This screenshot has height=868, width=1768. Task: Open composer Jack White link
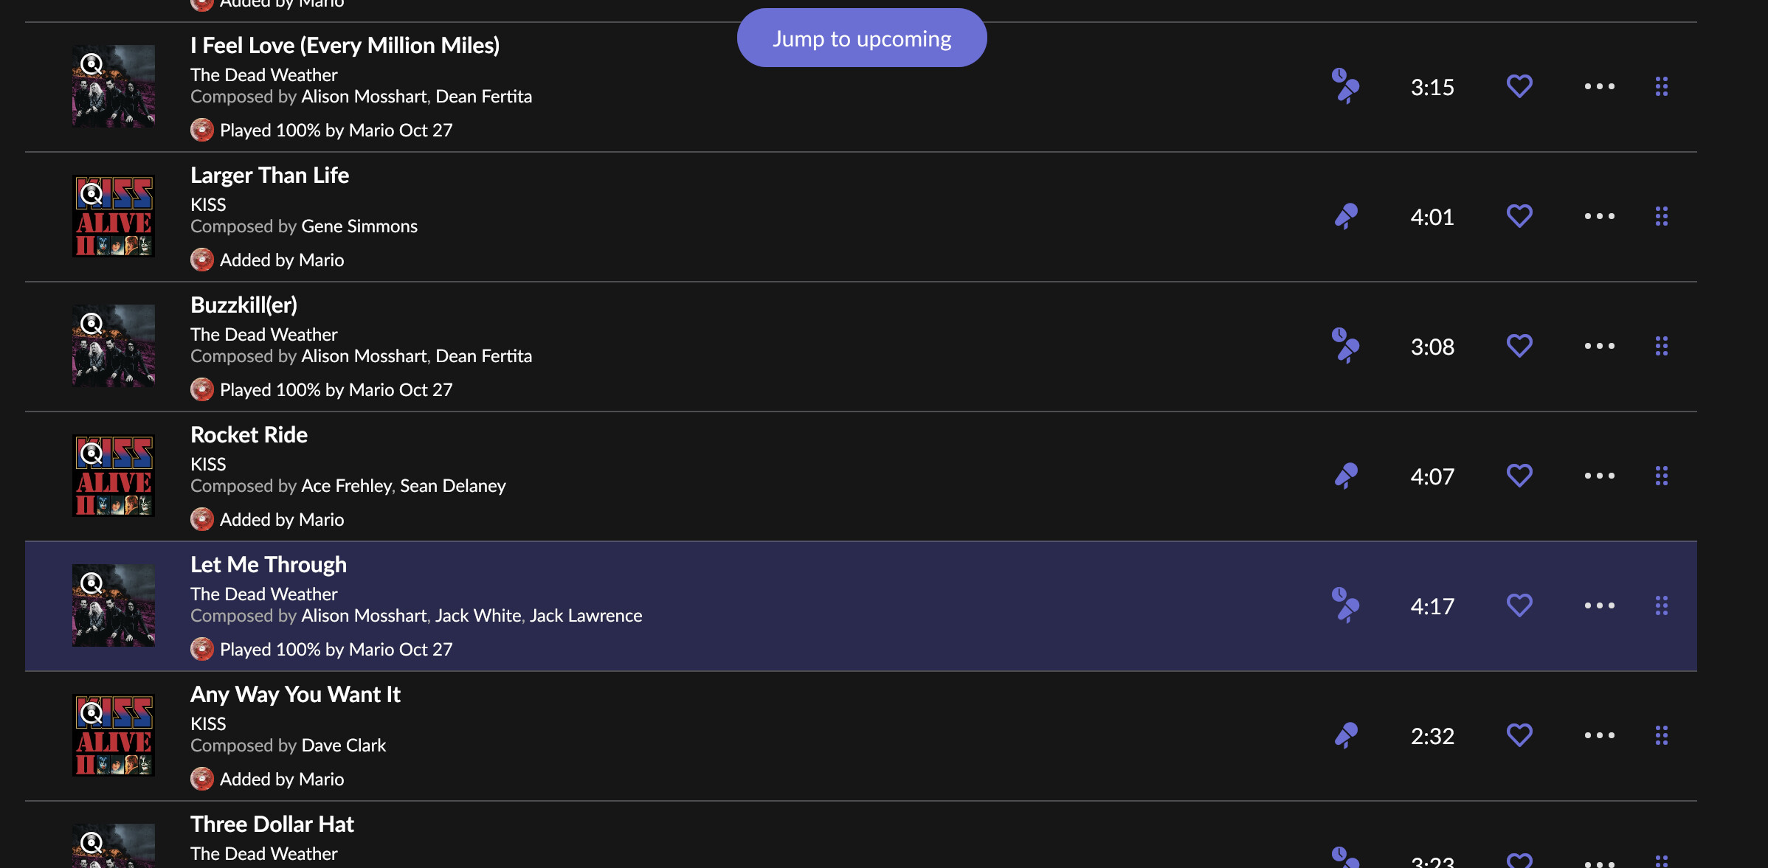[x=478, y=616]
